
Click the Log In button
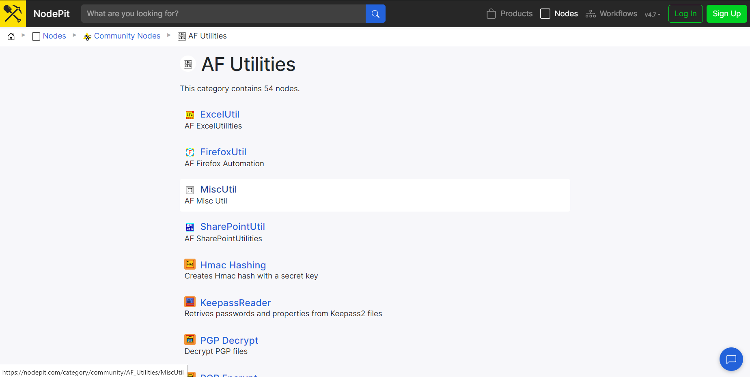point(685,14)
